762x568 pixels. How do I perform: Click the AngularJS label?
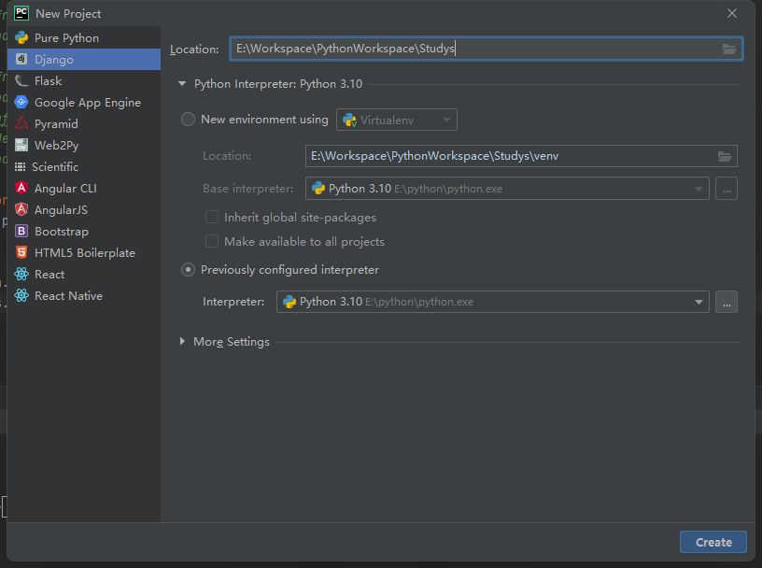(x=62, y=209)
